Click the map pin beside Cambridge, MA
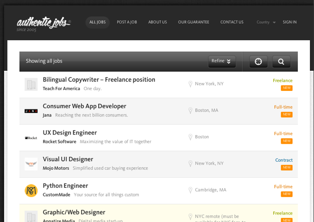This screenshot has height=222, width=314. click(x=190, y=190)
